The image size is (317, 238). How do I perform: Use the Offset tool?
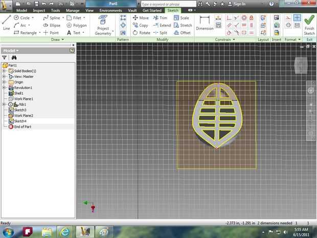coord(182,33)
